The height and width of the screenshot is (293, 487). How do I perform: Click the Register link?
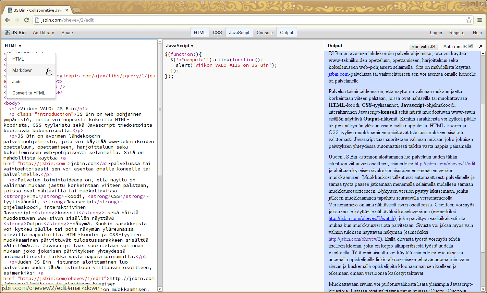tap(458, 33)
